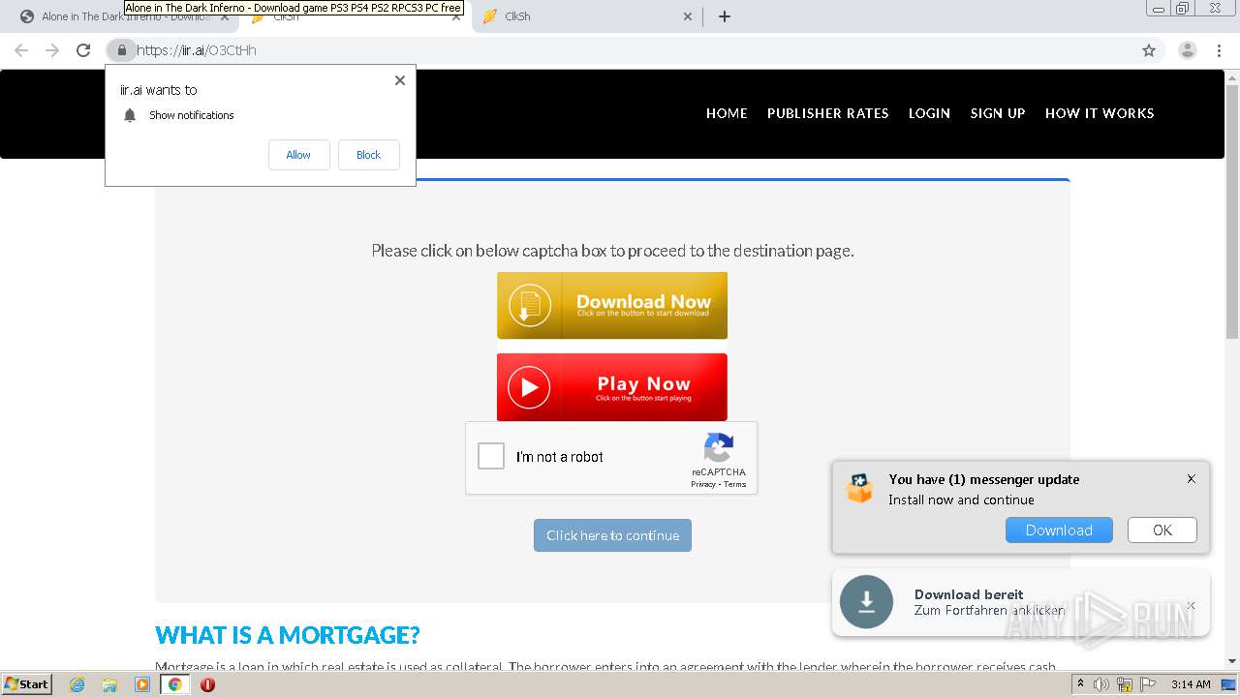
Task: Close the notification permission popup
Action: tap(400, 80)
